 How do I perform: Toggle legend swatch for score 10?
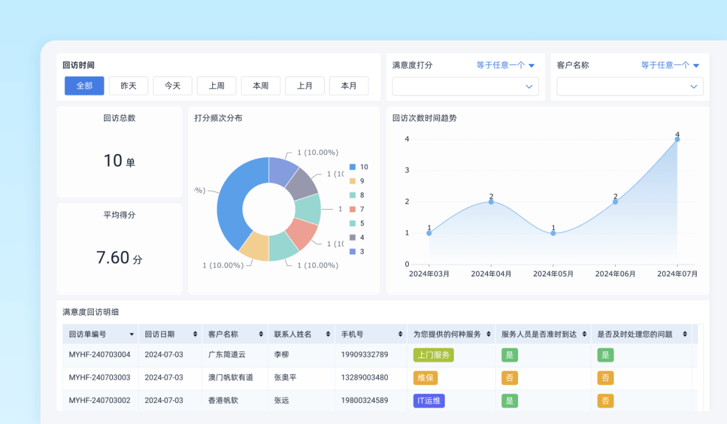pyautogui.click(x=353, y=167)
